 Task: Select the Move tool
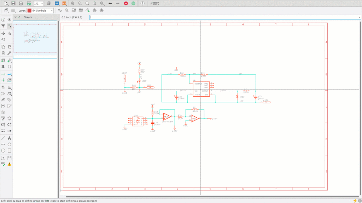pos(3,33)
